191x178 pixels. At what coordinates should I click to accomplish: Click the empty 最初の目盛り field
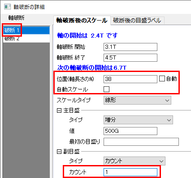[x=141, y=142]
